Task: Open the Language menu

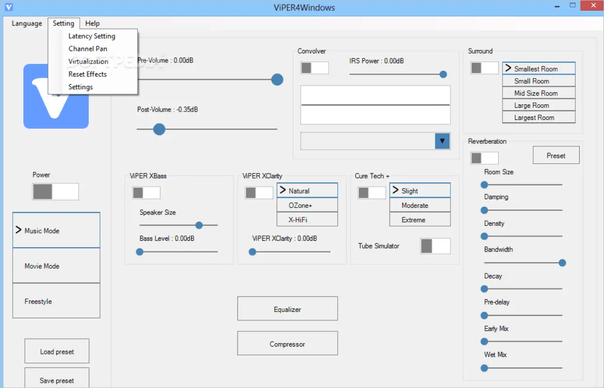Action: 27,23
